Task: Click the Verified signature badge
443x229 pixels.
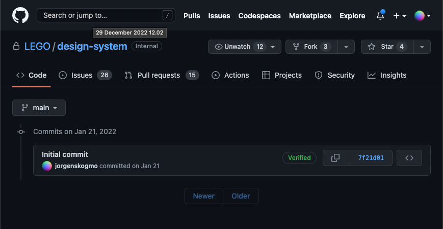Action: (299, 158)
